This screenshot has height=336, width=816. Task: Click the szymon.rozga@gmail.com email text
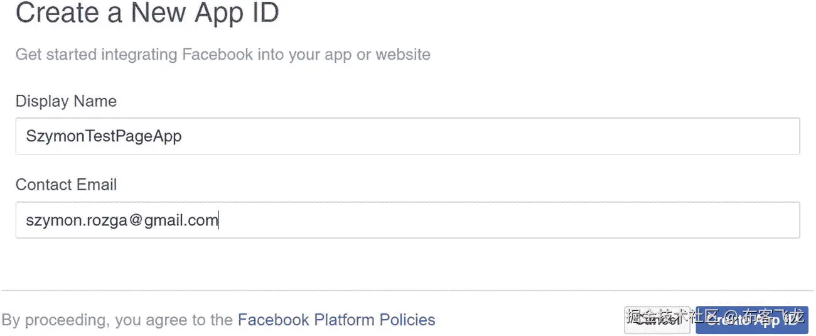122,220
